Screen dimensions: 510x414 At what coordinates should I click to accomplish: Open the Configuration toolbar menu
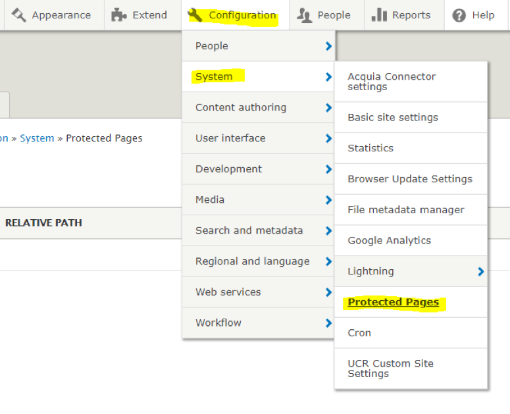(x=236, y=15)
